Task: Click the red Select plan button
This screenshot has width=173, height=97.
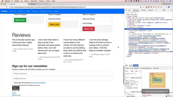Action: pos(88,29)
